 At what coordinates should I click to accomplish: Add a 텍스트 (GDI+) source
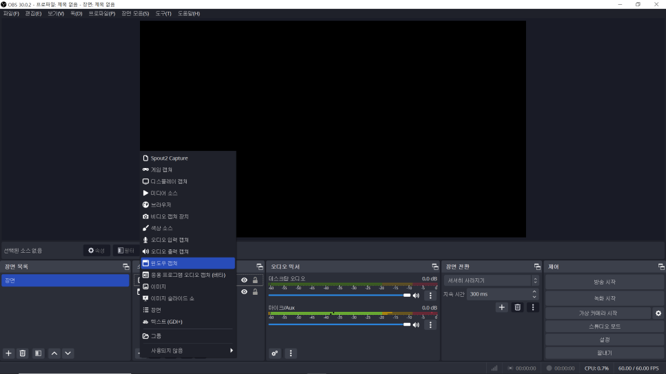point(188,322)
